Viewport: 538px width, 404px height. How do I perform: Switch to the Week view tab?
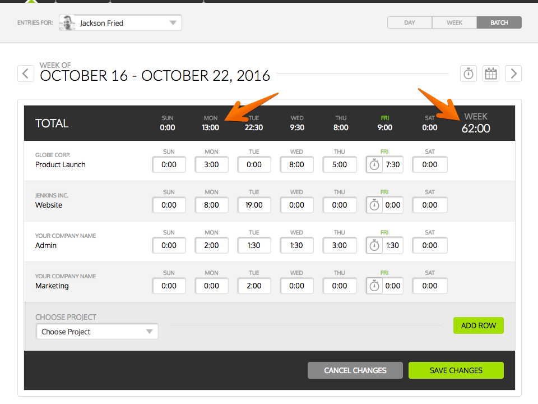[454, 22]
